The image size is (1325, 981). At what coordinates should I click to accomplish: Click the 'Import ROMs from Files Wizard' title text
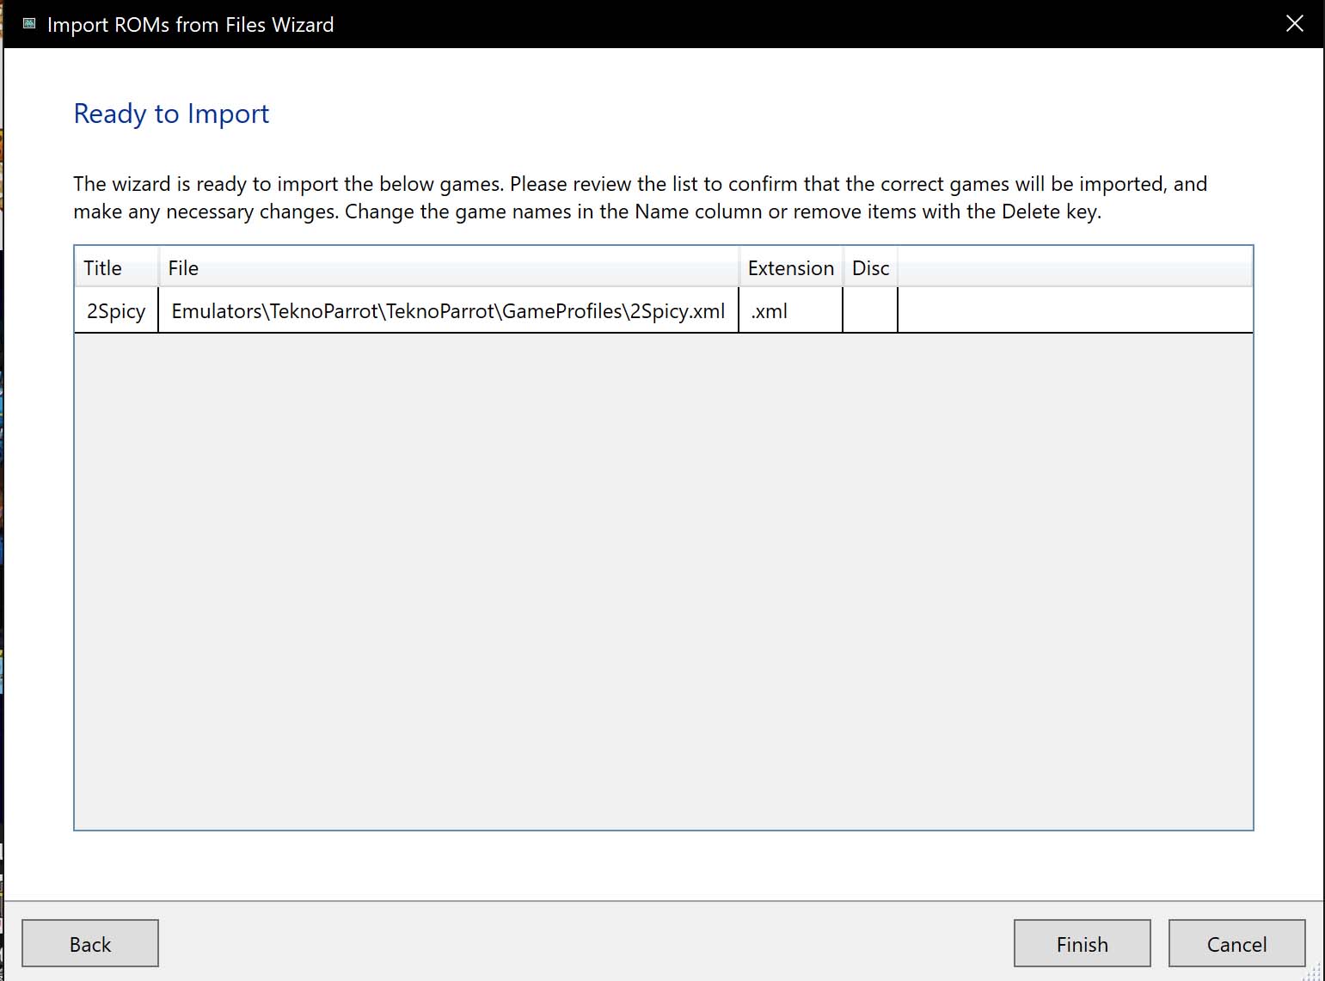click(x=190, y=25)
